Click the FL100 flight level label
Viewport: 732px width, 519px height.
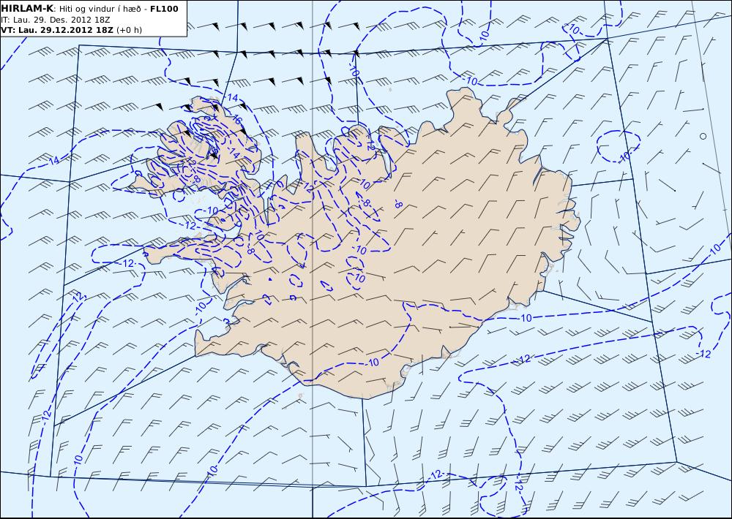pyautogui.click(x=164, y=9)
